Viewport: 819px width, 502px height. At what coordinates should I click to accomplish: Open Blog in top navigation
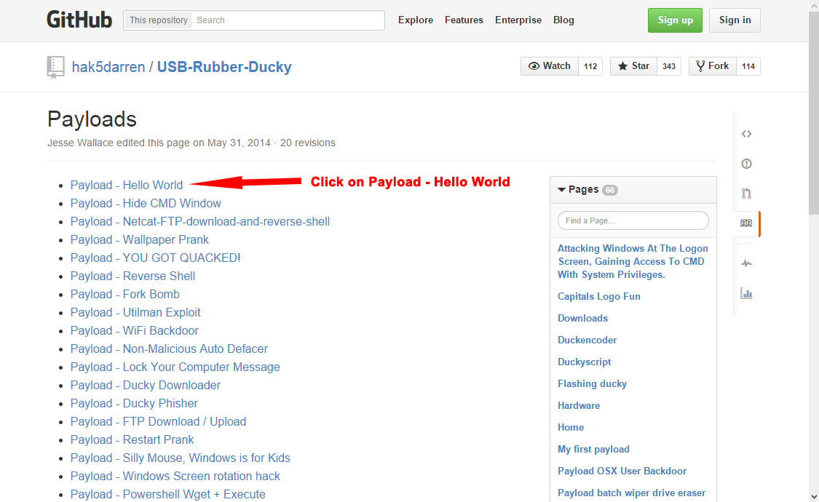point(563,20)
